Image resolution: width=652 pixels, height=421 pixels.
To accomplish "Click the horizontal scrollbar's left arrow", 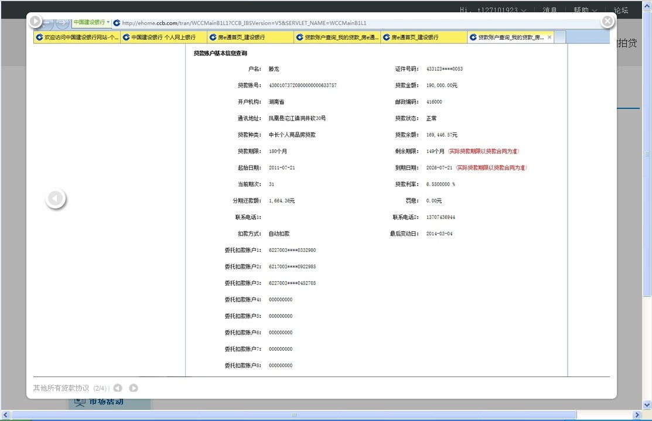I will (x=5, y=415).
